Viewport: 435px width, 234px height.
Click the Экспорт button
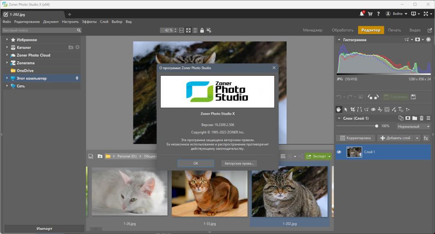[x=316, y=156]
